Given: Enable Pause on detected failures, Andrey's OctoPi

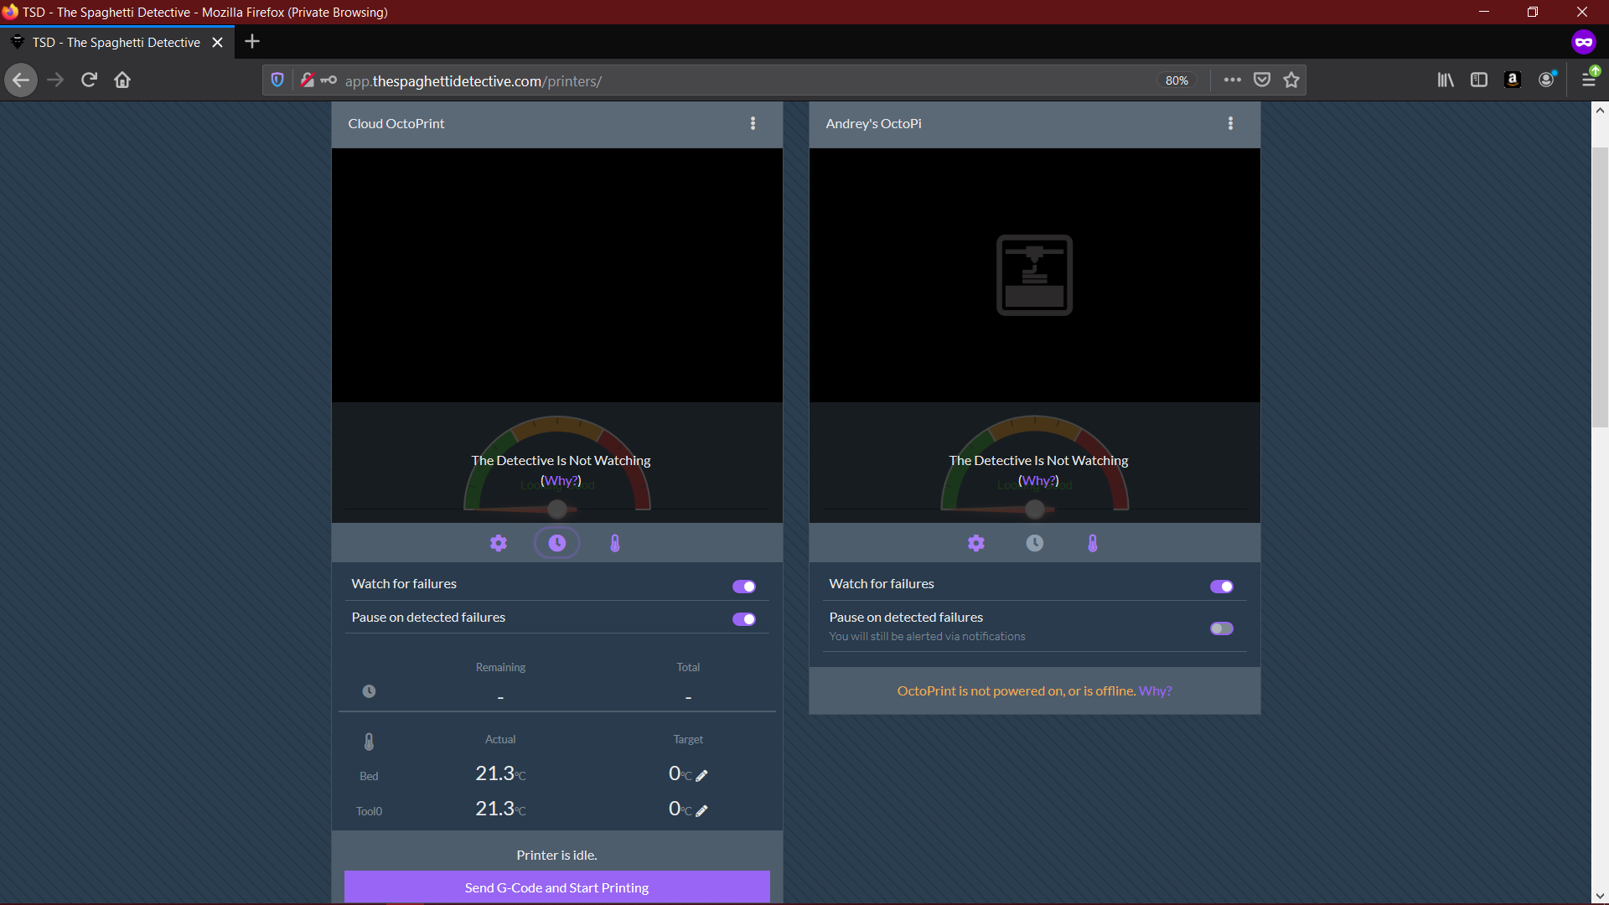Looking at the screenshot, I should tap(1221, 628).
